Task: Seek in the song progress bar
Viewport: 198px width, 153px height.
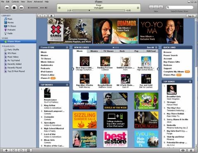Action: pyautogui.click(x=99, y=10)
